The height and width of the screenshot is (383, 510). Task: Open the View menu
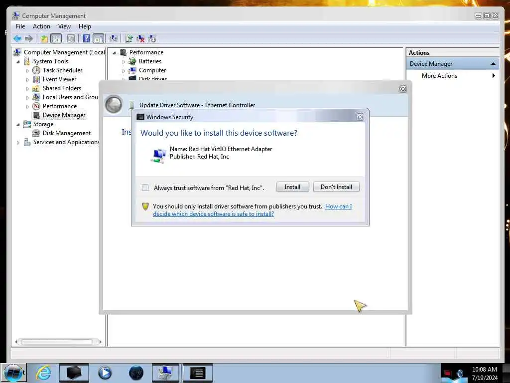(64, 26)
